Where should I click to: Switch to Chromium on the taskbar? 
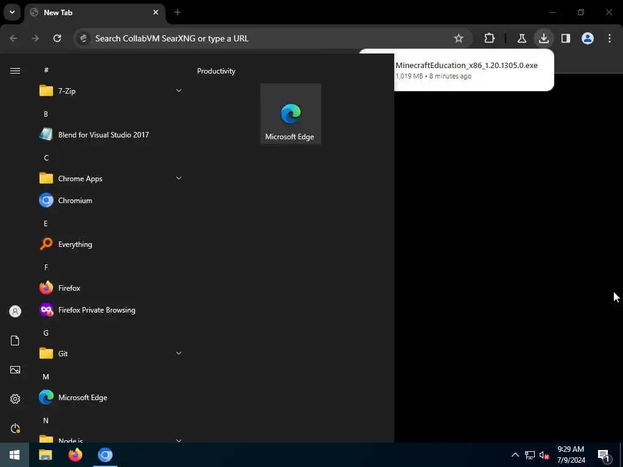[105, 455]
